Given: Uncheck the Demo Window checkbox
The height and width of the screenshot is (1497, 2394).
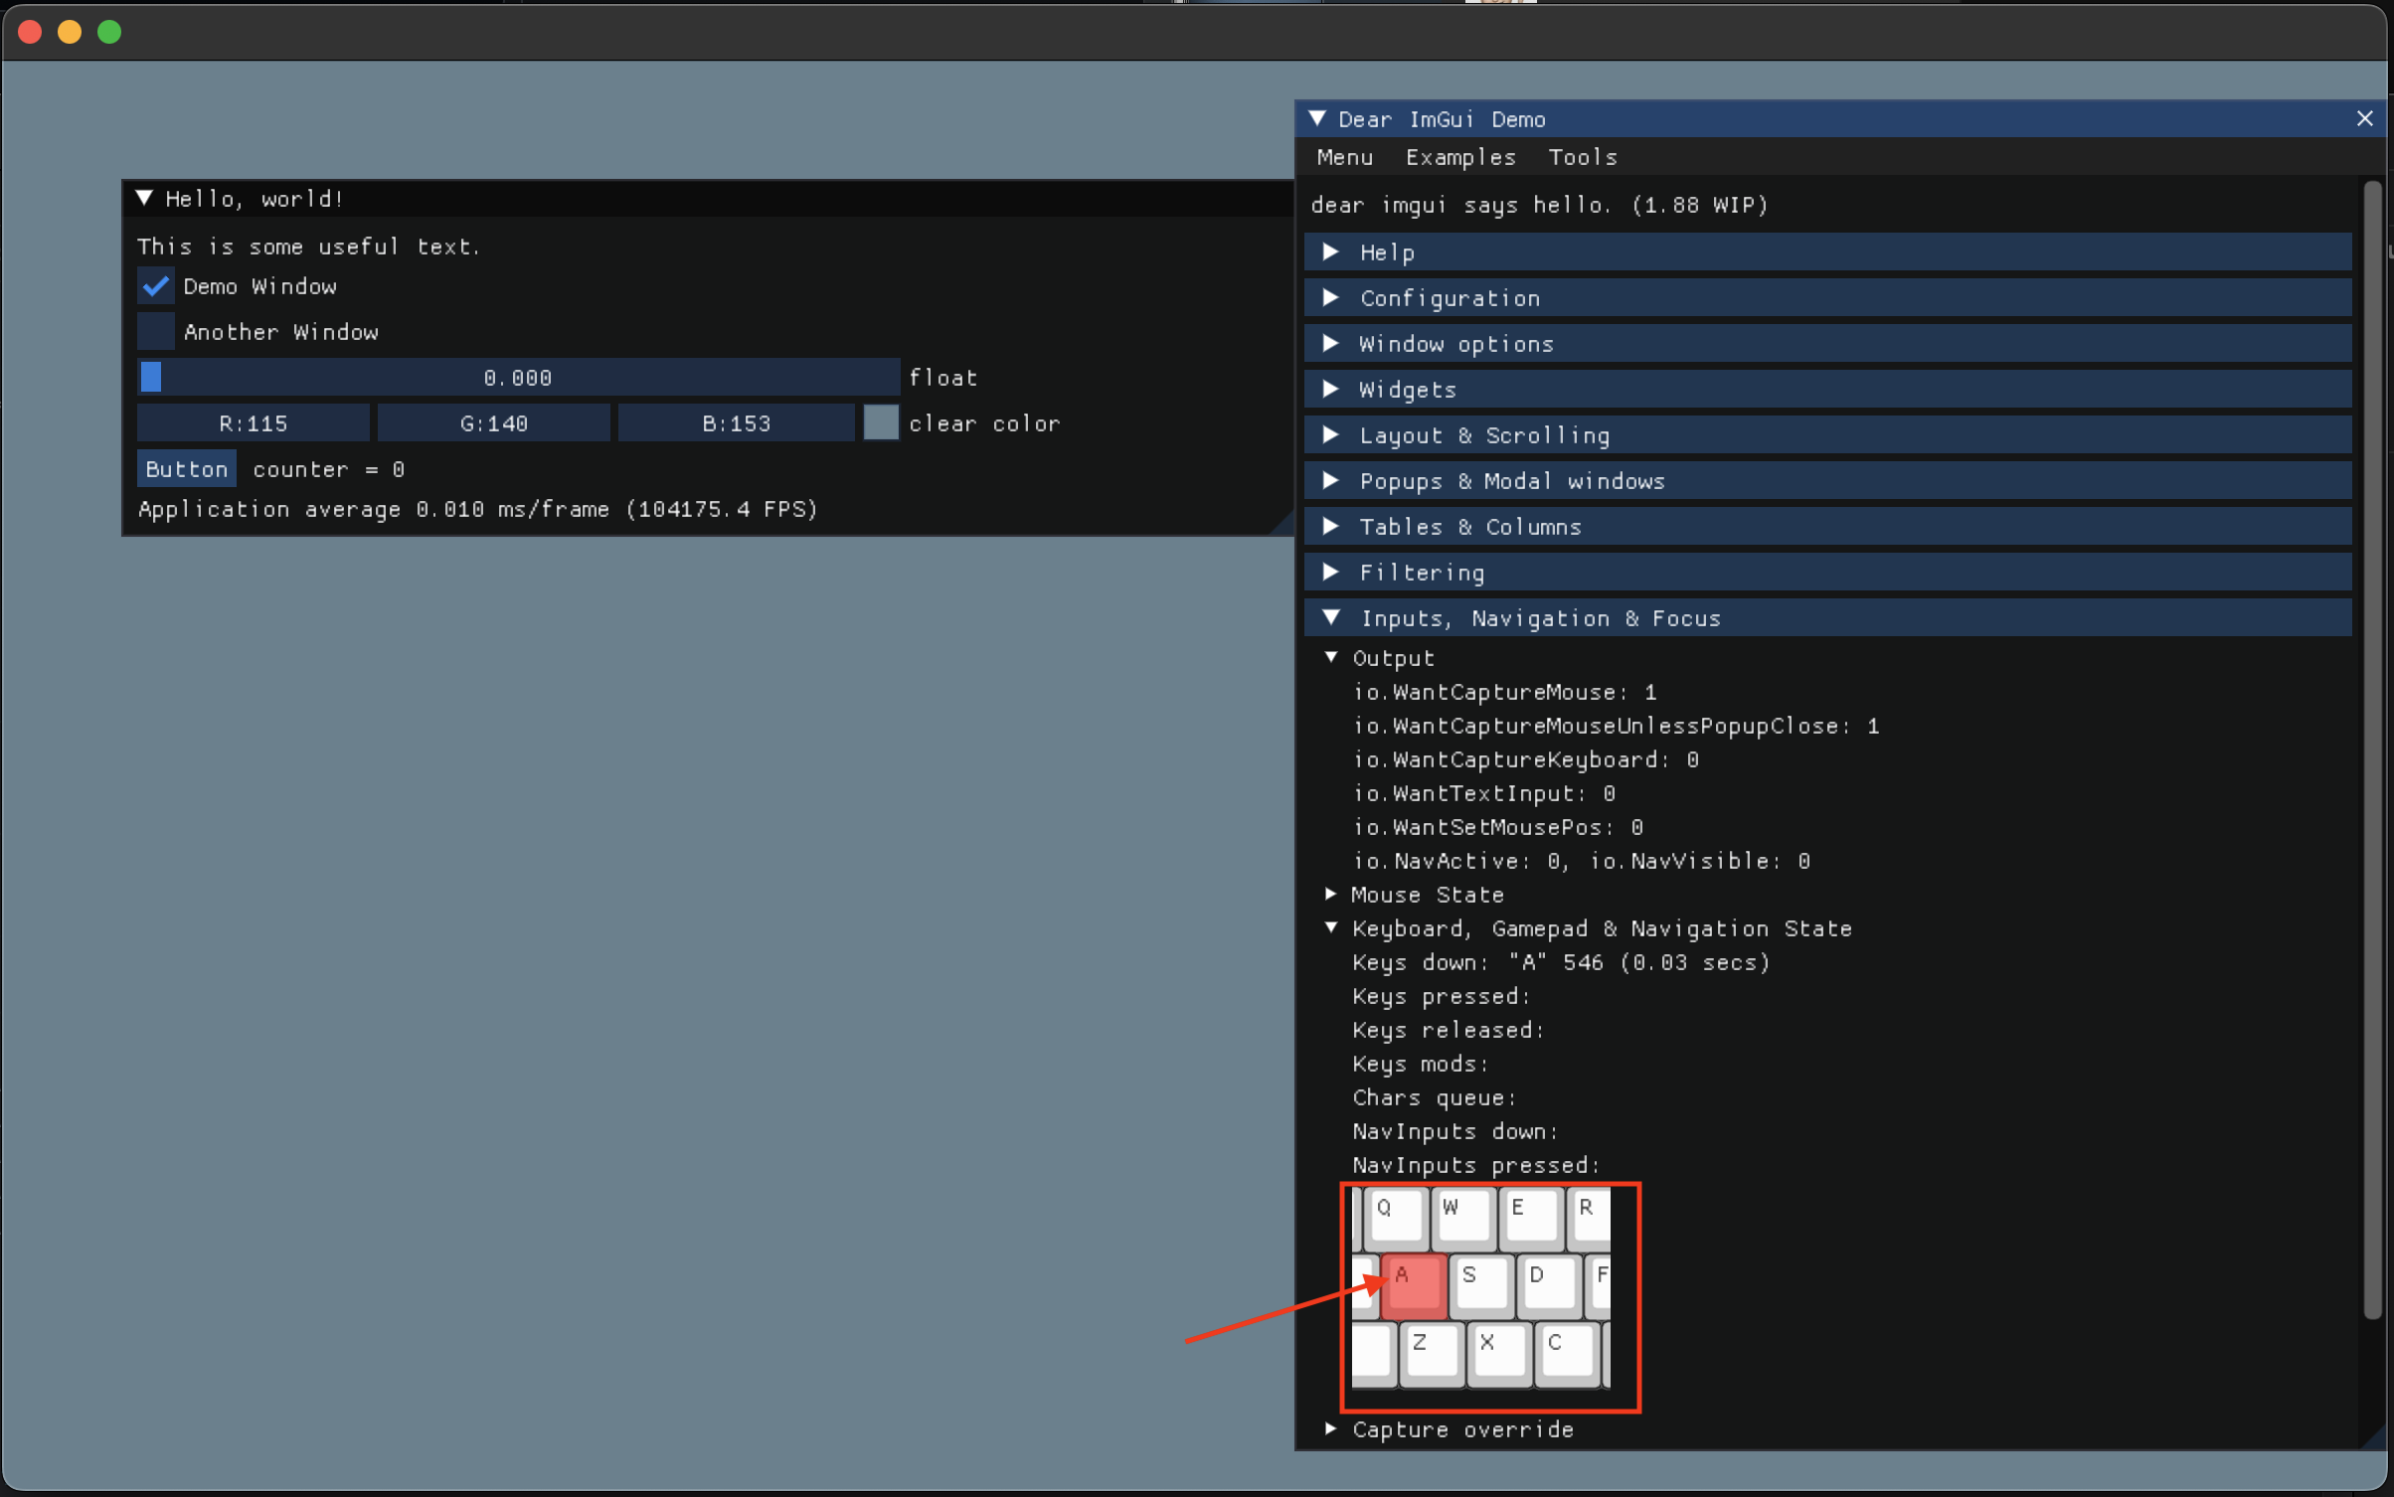Looking at the screenshot, I should [x=154, y=286].
